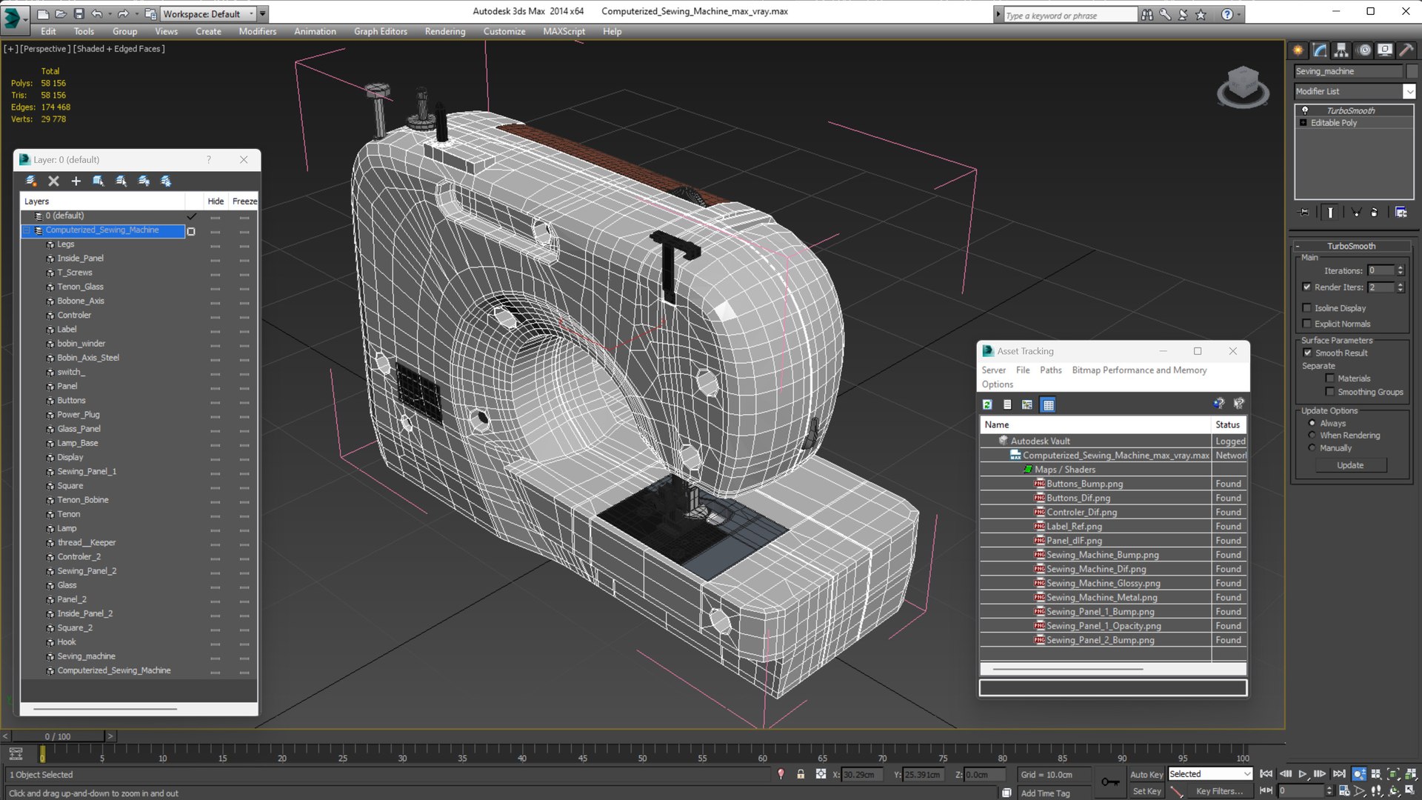Enable Explicit Normals checkbox
The height and width of the screenshot is (800, 1422).
coord(1306,324)
